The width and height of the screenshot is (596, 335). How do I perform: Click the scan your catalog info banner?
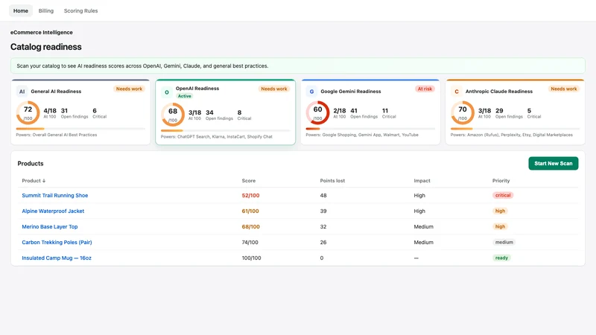click(x=297, y=66)
